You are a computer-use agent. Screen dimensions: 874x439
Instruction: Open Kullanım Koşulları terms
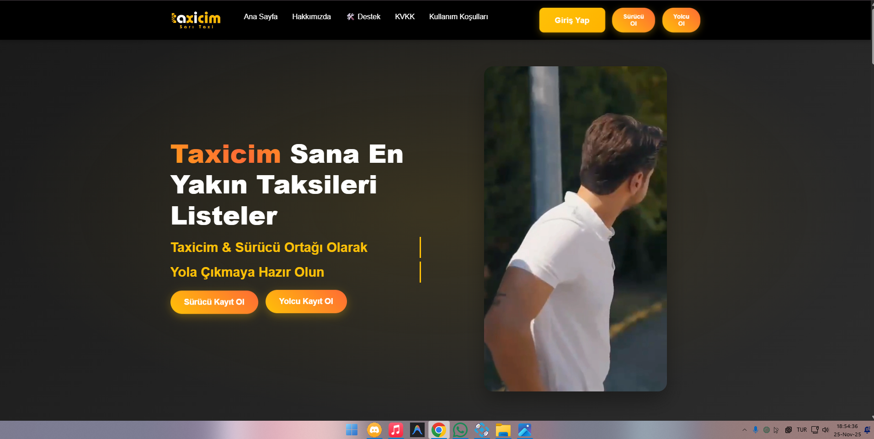coord(458,17)
